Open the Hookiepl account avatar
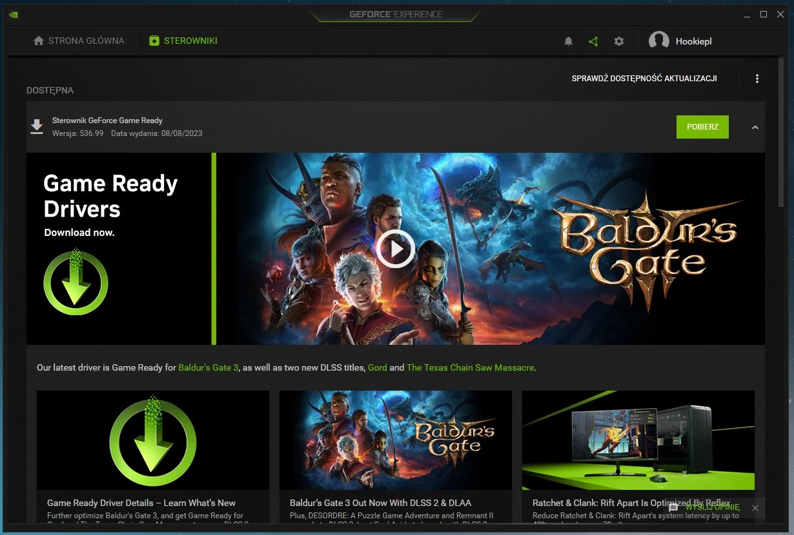This screenshot has width=794, height=535. click(x=658, y=41)
